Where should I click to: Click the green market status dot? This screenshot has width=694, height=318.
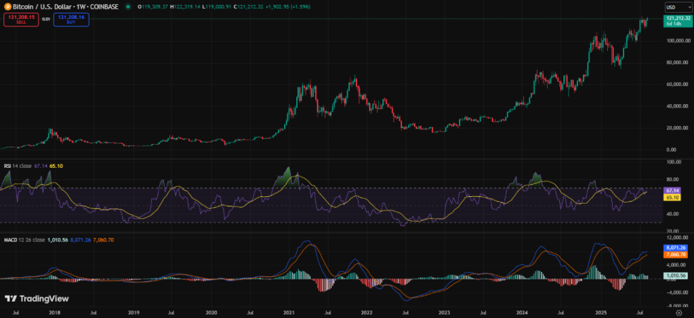128,7
